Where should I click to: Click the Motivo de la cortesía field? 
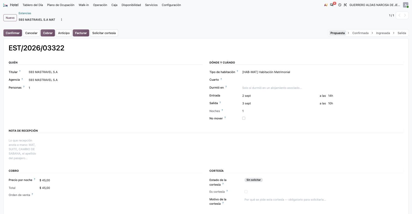point(324,200)
